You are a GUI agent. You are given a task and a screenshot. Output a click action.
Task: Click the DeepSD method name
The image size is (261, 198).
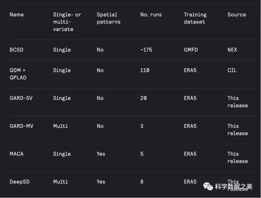coord(19,182)
